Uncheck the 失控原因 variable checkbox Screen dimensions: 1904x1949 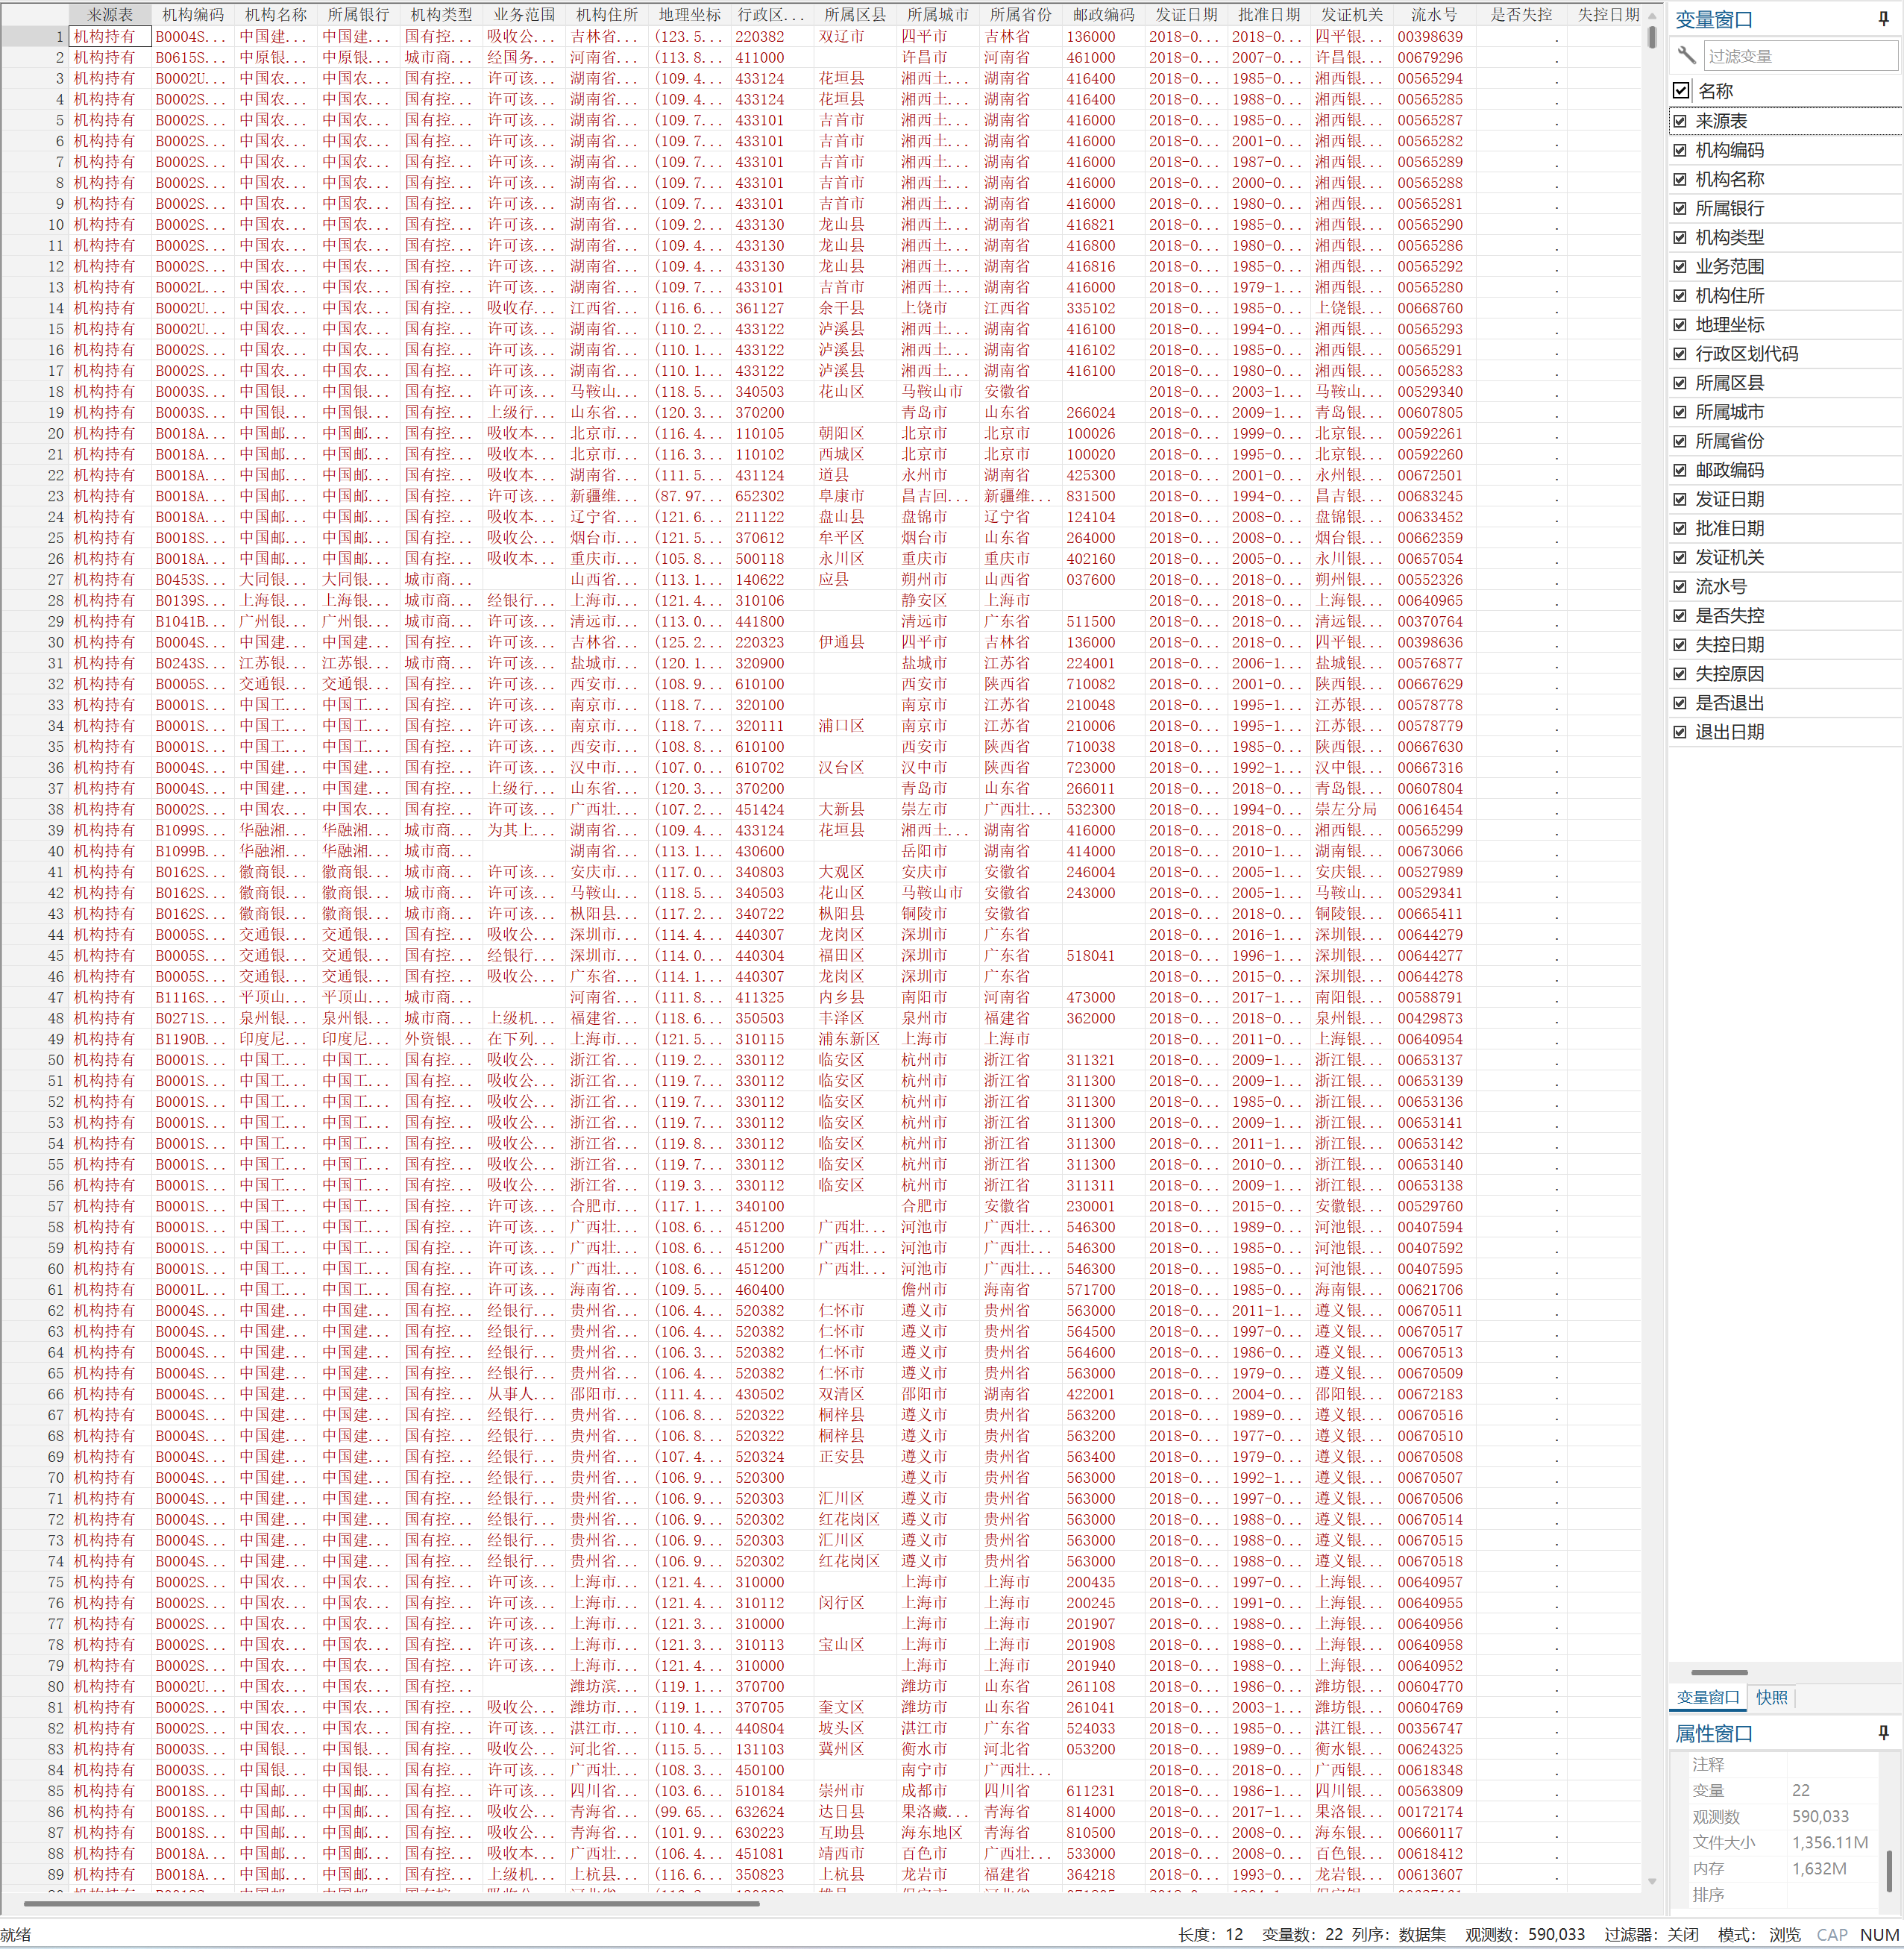pyautogui.click(x=1680, y=674)
